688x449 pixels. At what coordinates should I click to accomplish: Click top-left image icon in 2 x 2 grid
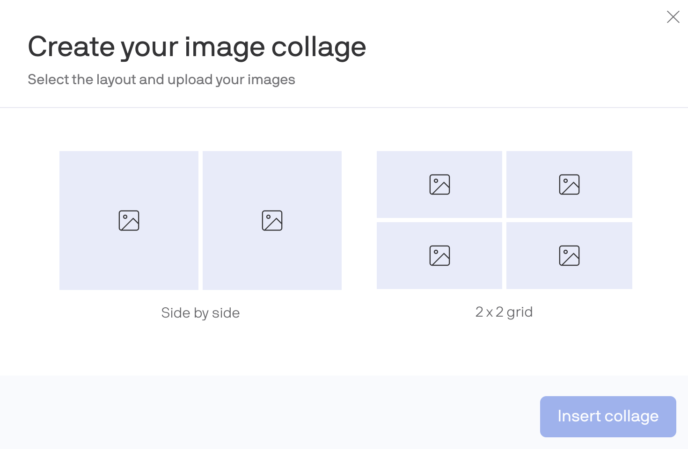(439, 185)
